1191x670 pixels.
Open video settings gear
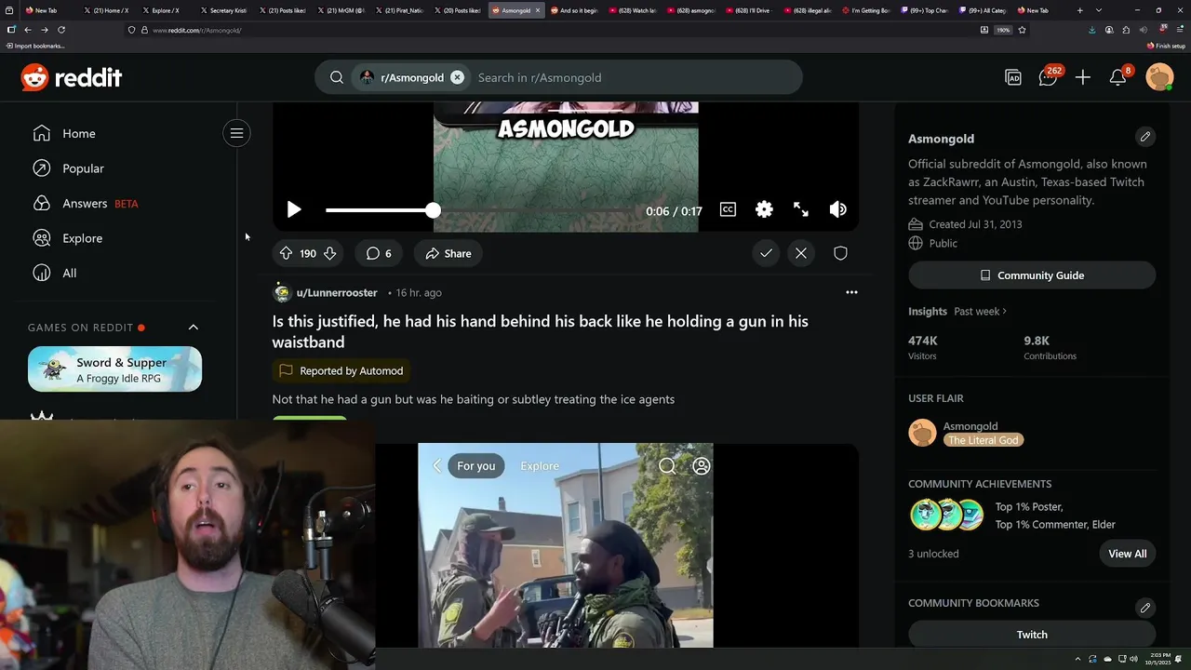(x=764, y=210)
